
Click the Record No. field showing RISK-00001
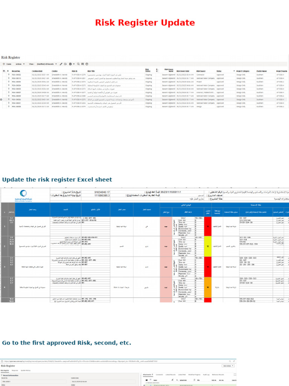pyautogui.click(x=34, y=381)
